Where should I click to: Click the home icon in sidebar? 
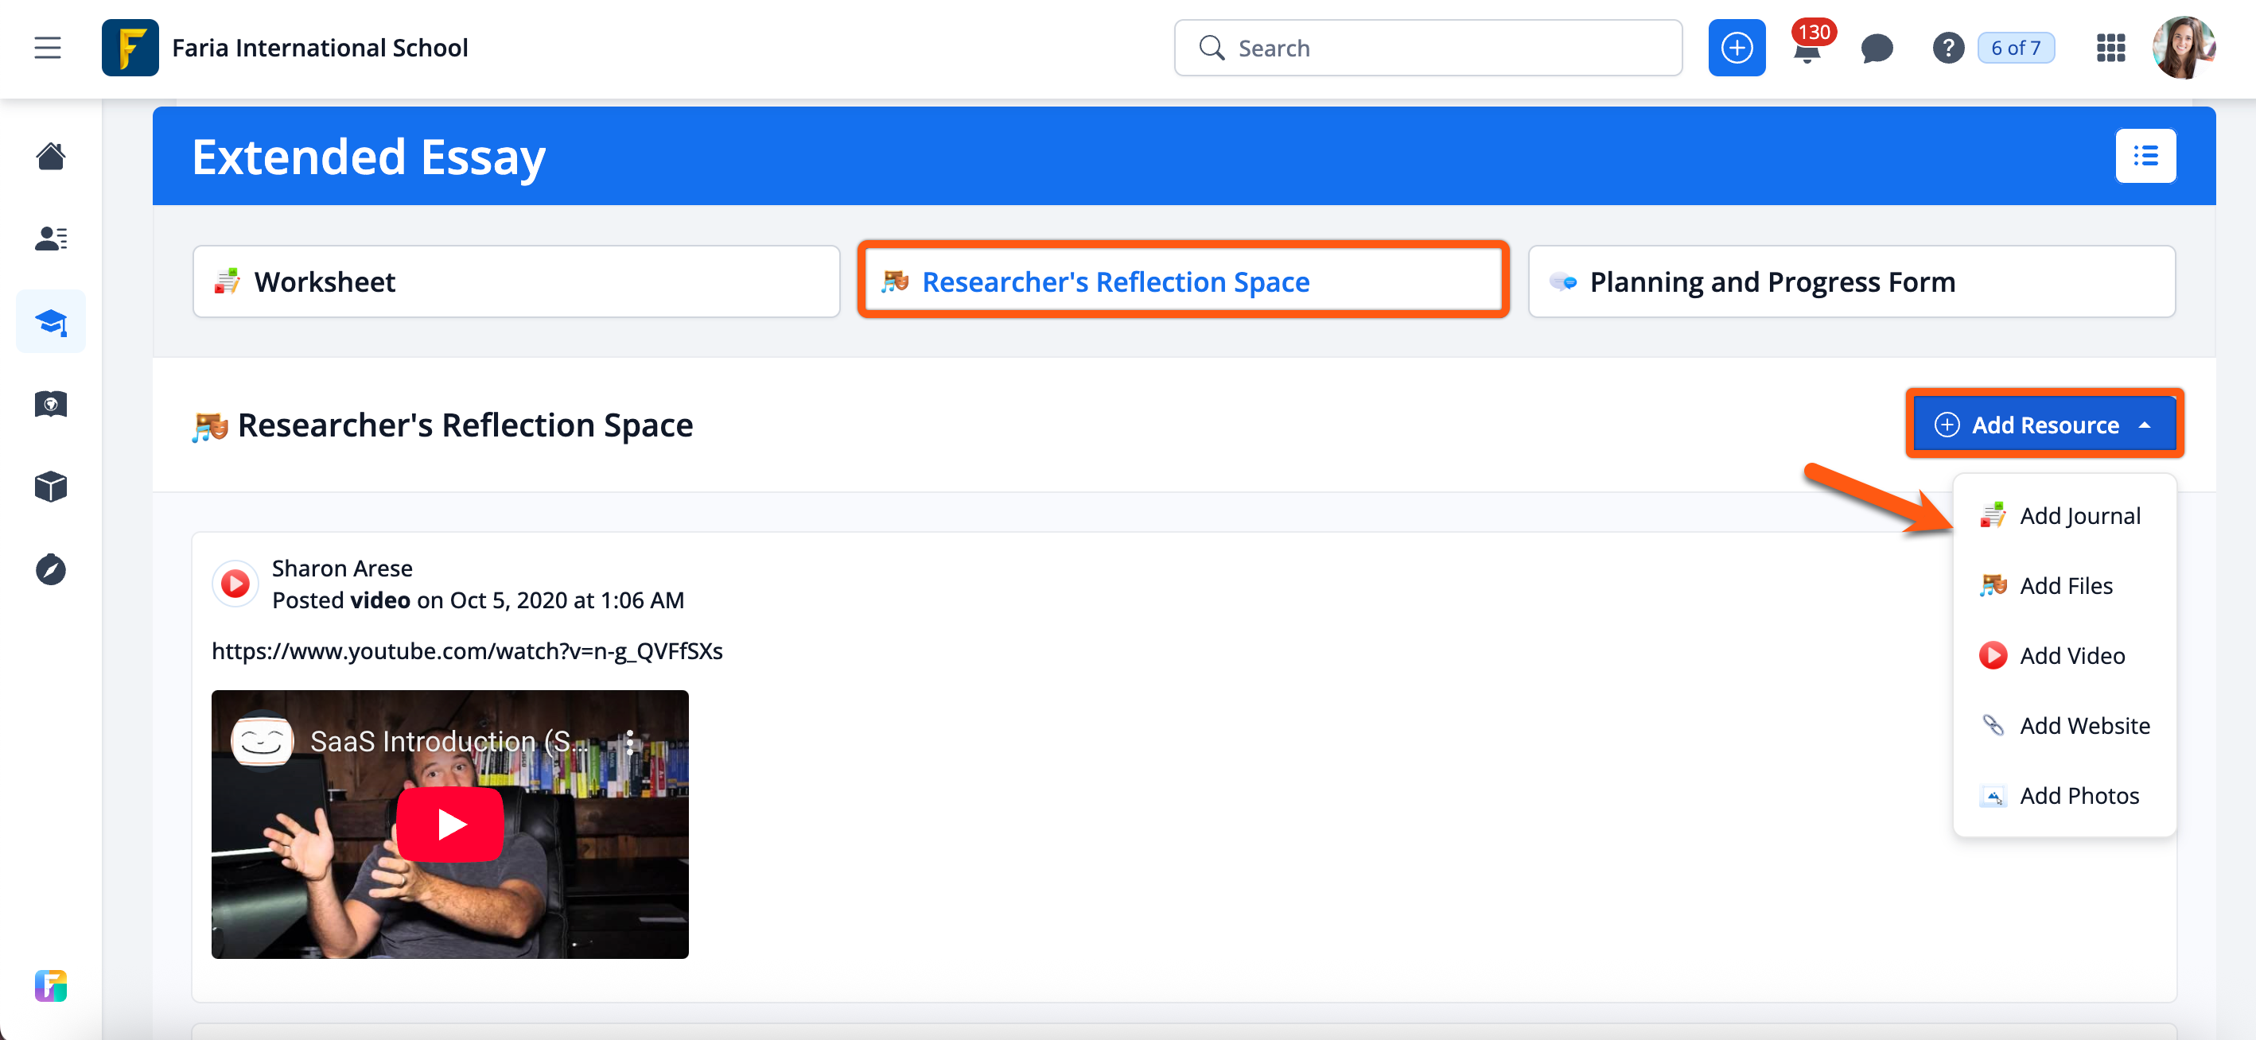(51, 157)
